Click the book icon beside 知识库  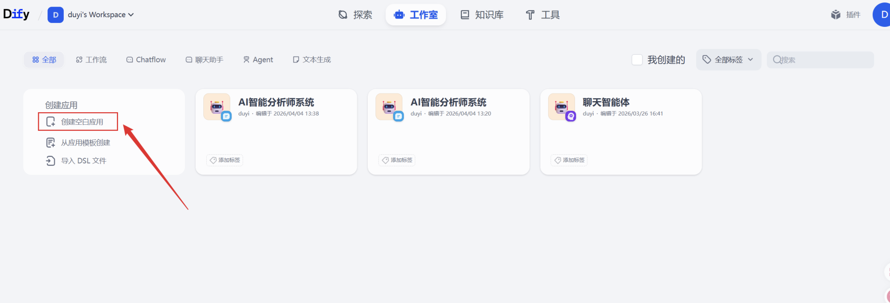[465, 15]
